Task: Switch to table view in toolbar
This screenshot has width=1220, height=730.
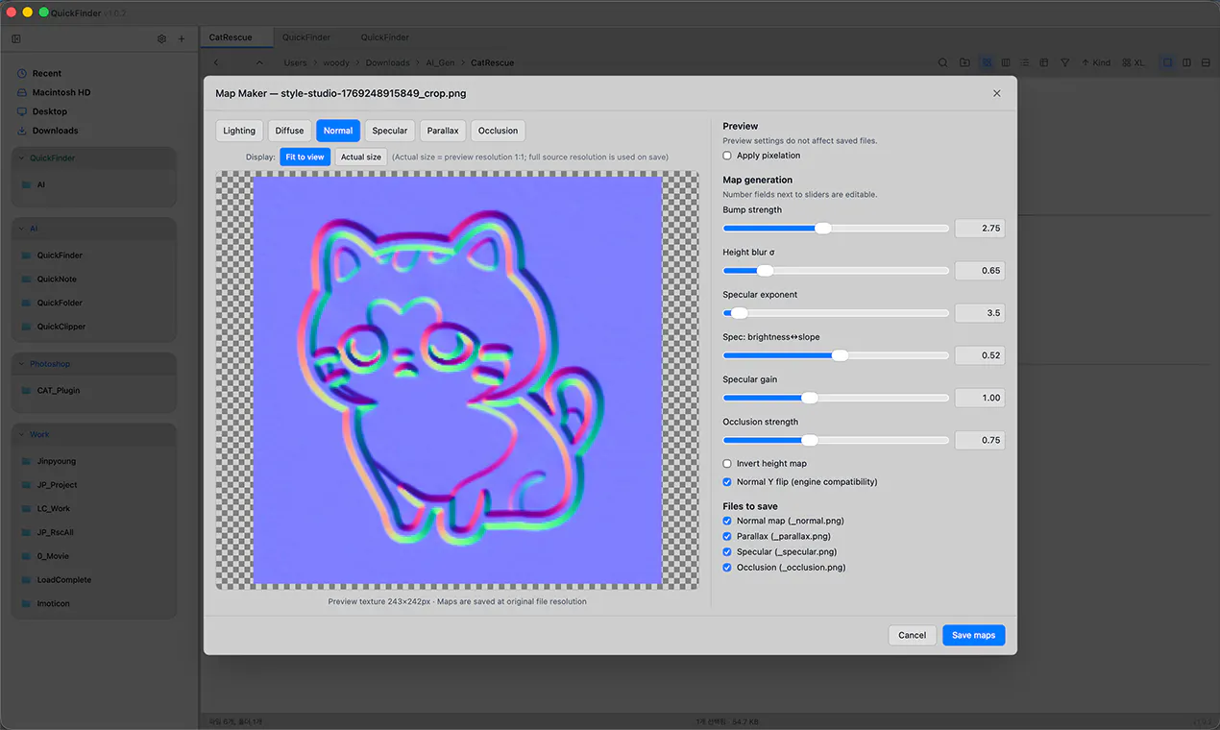Action: point(1044,62)
